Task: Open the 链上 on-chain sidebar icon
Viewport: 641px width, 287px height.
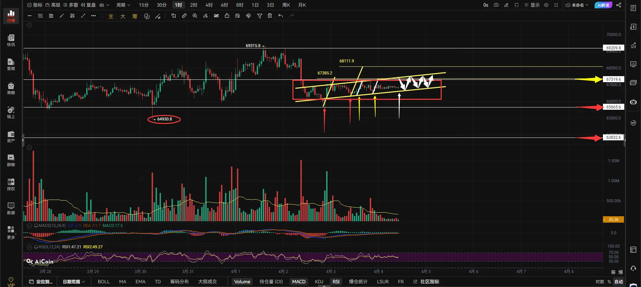Action: [x=11, y=112]
